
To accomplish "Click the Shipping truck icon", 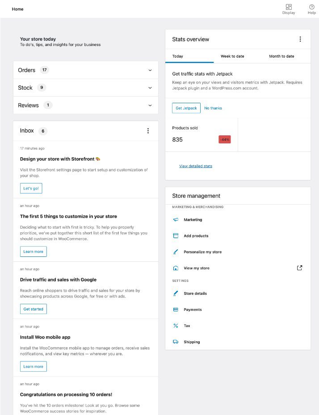I will (176, 342).
